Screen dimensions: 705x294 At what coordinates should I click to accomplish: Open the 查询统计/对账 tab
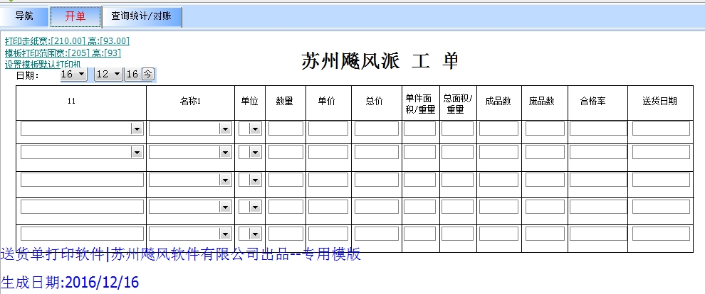142,16
